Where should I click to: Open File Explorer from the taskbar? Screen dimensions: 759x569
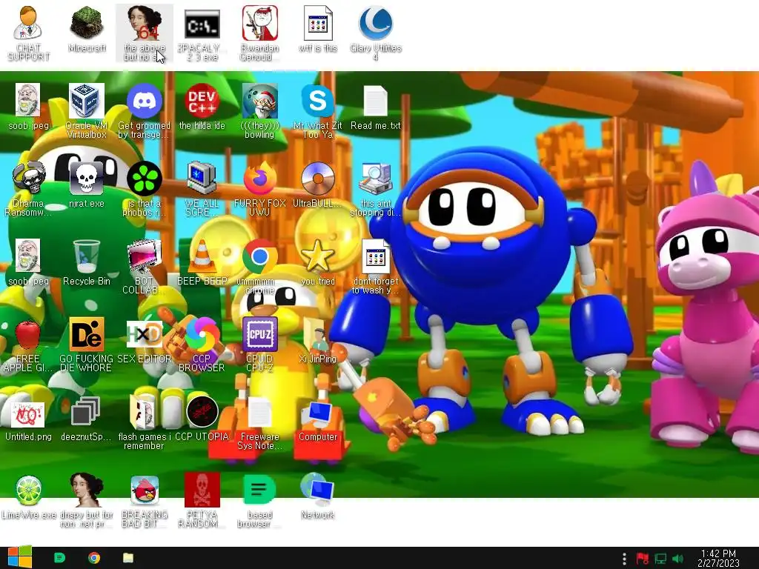pyautogui.click(x=127, y=558)
